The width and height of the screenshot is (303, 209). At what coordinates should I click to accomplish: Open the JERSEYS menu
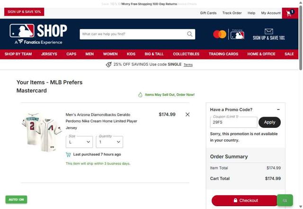[49, 54]
